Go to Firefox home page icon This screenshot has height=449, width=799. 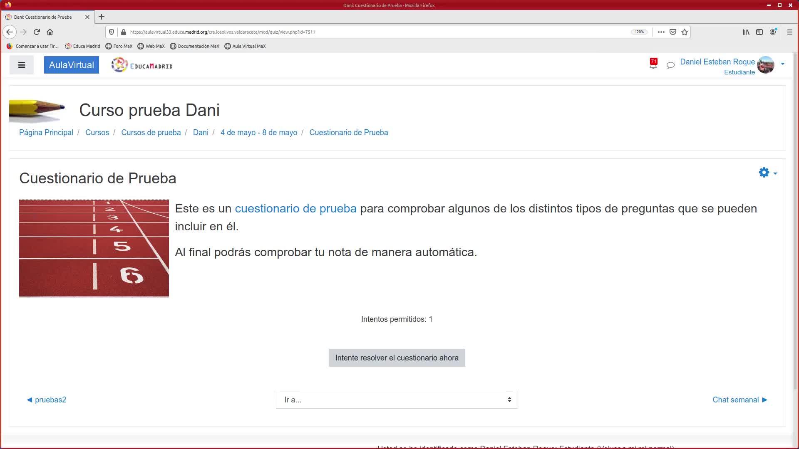50,32
